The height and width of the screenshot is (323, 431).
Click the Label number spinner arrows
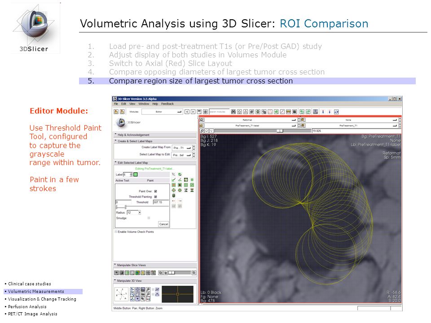[131, 175]
